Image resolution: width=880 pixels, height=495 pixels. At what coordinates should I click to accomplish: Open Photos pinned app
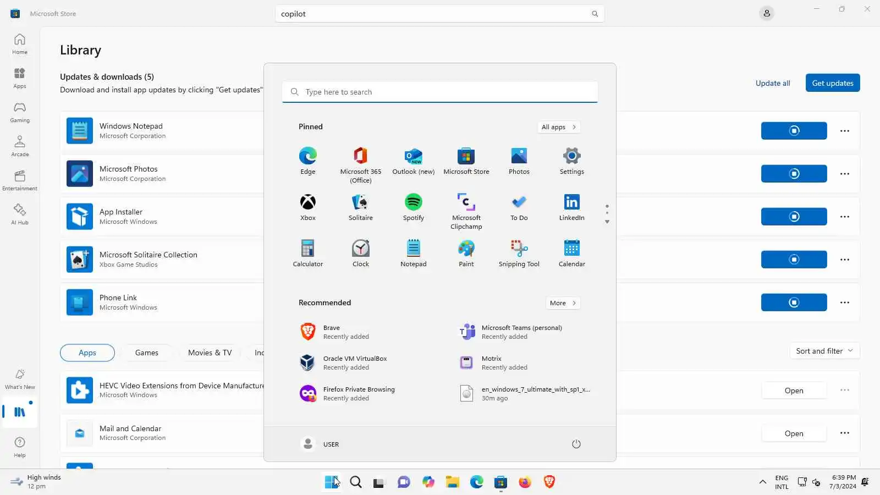(519, 161)
